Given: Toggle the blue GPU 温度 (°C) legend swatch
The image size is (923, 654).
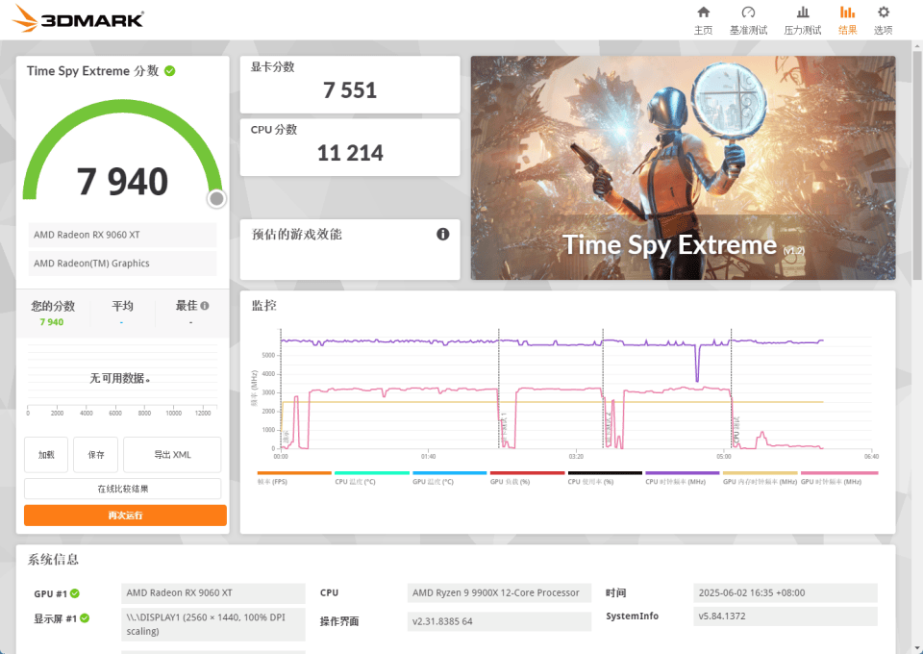Looking at the screenshot, I should coord(450,472).
